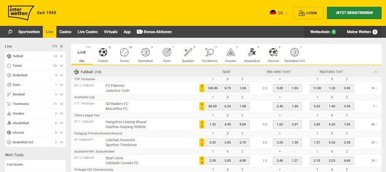
Task: Select the Fußball soccer ball icon tab
Action: click(x=103, y=52)
